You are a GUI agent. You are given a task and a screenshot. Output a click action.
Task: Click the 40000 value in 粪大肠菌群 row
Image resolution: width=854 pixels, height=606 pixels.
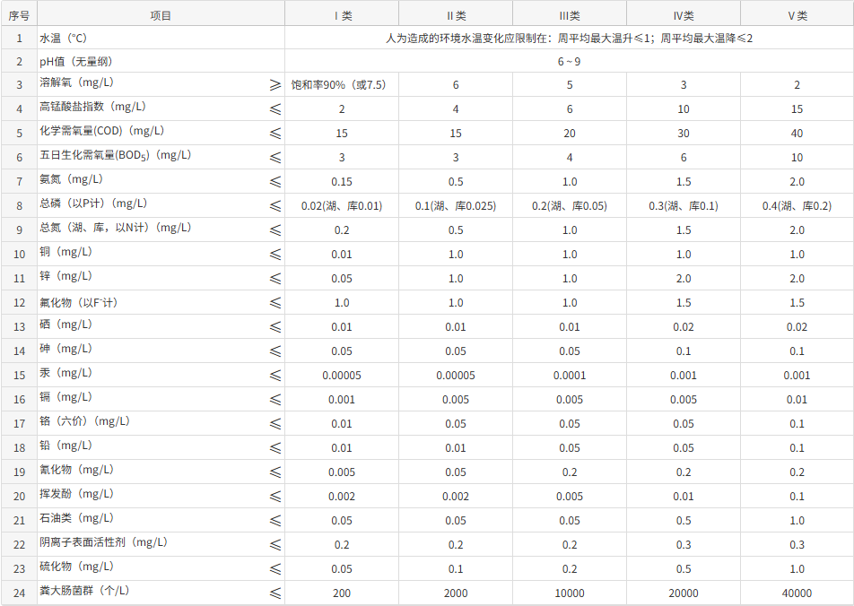click(797, 593)
